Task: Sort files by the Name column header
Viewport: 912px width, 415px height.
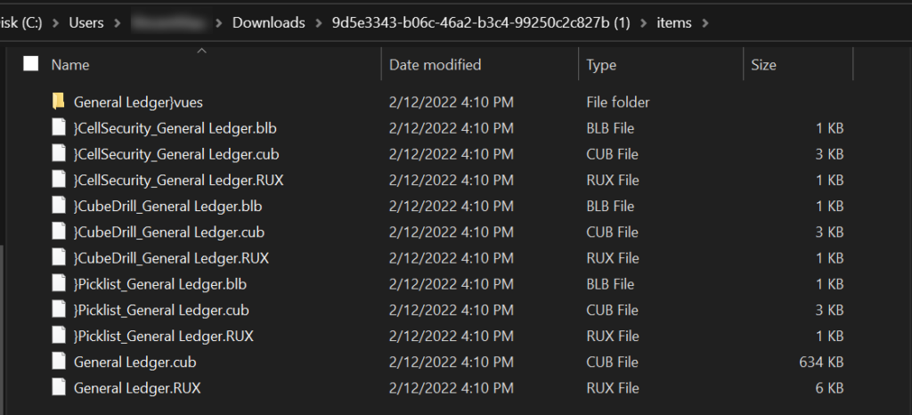Action: (70, 65)
